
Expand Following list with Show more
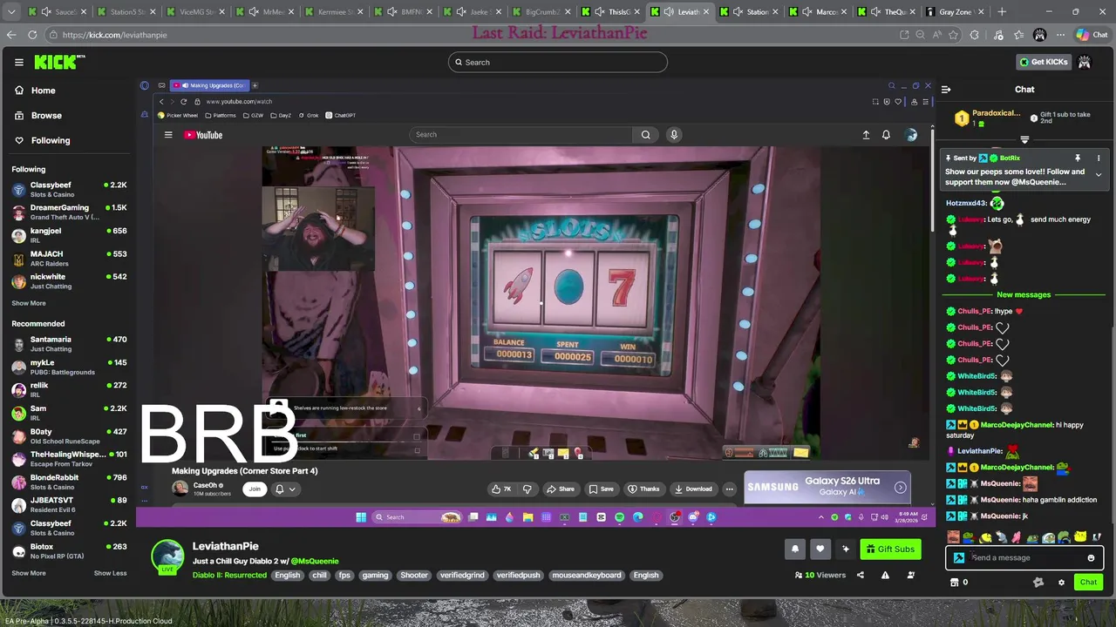tap(29, 303)
